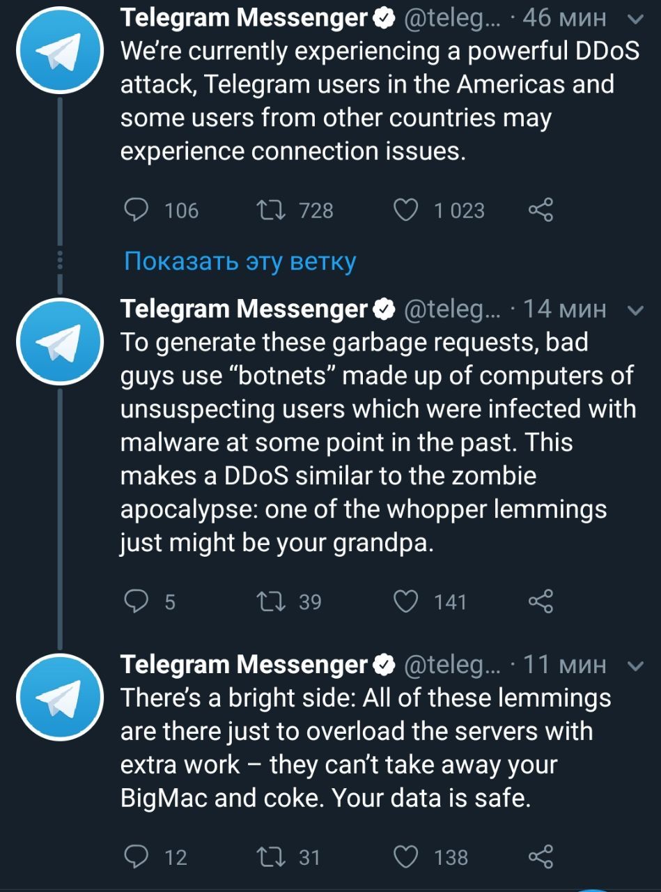Open options chevron on 46 мин tweet
Screen dimensions: 661x892
635,19
